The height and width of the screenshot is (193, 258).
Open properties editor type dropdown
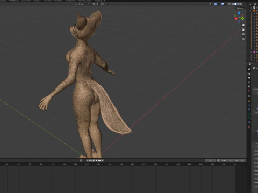pyautogui.click(x=250, y=64)
